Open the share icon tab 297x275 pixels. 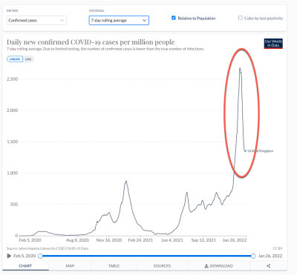pos(269,266)
